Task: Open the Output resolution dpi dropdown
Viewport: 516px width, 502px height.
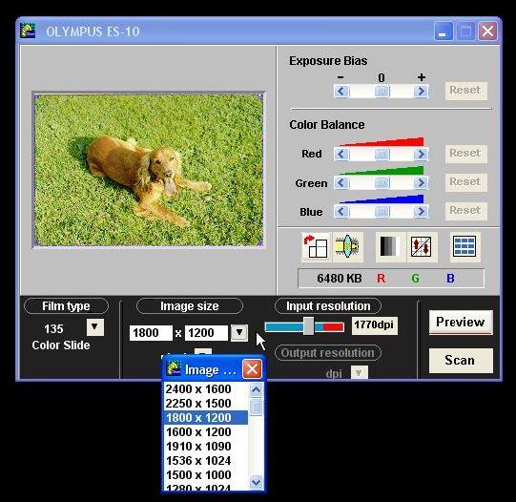Action: pos(359,373)
